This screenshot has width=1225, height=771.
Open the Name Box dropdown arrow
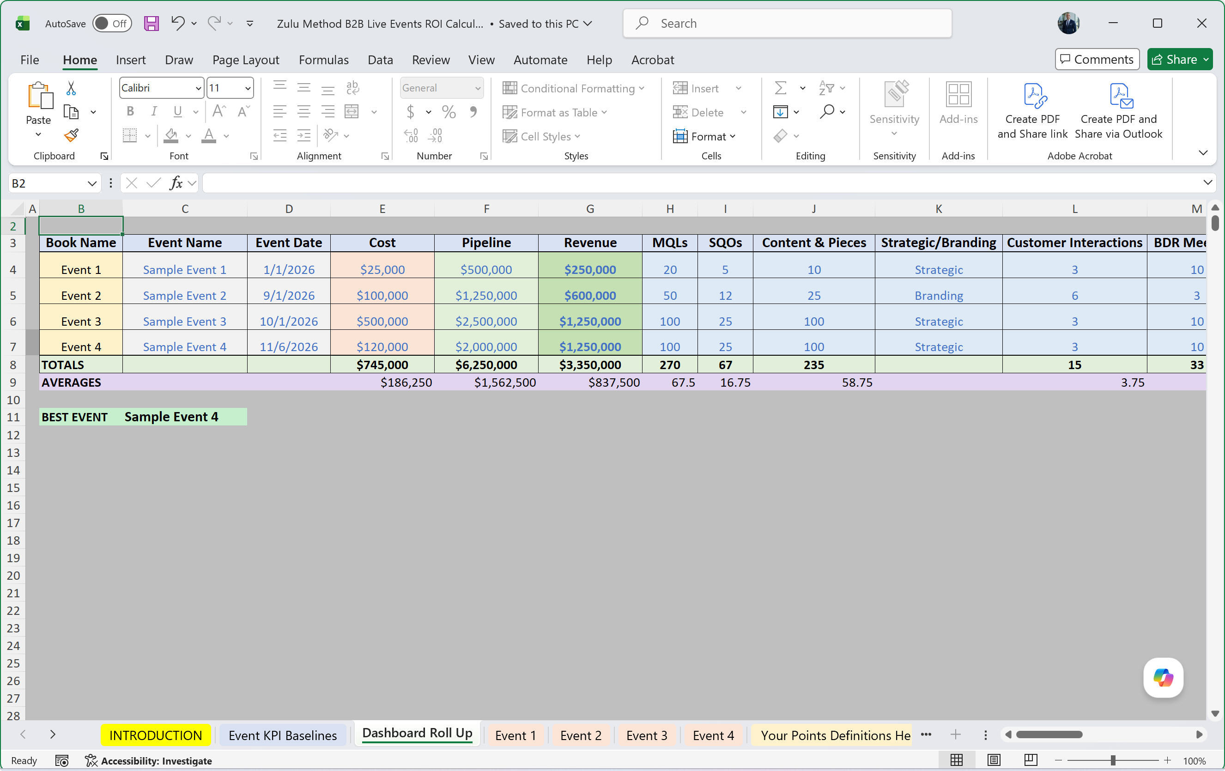(x=91, y=183)
